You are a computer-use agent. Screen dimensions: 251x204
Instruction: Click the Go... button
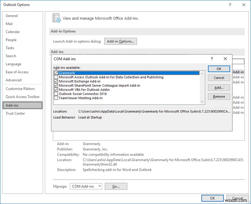click(x=116, y=186)
